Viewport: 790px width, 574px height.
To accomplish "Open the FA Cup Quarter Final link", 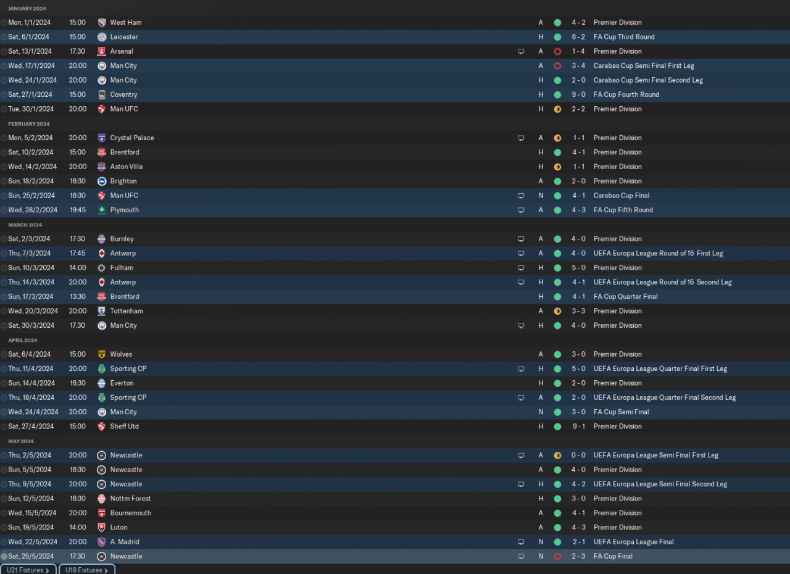I will pos(626,296).
